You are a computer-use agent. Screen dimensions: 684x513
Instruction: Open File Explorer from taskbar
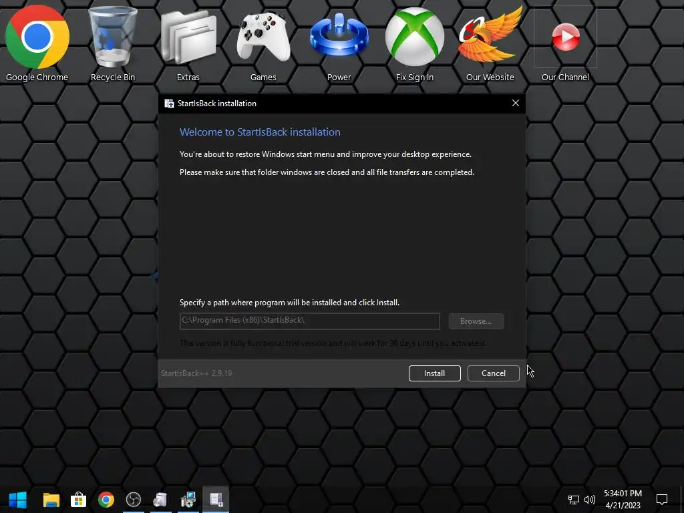pyautogui.click(x=51, y=500)
